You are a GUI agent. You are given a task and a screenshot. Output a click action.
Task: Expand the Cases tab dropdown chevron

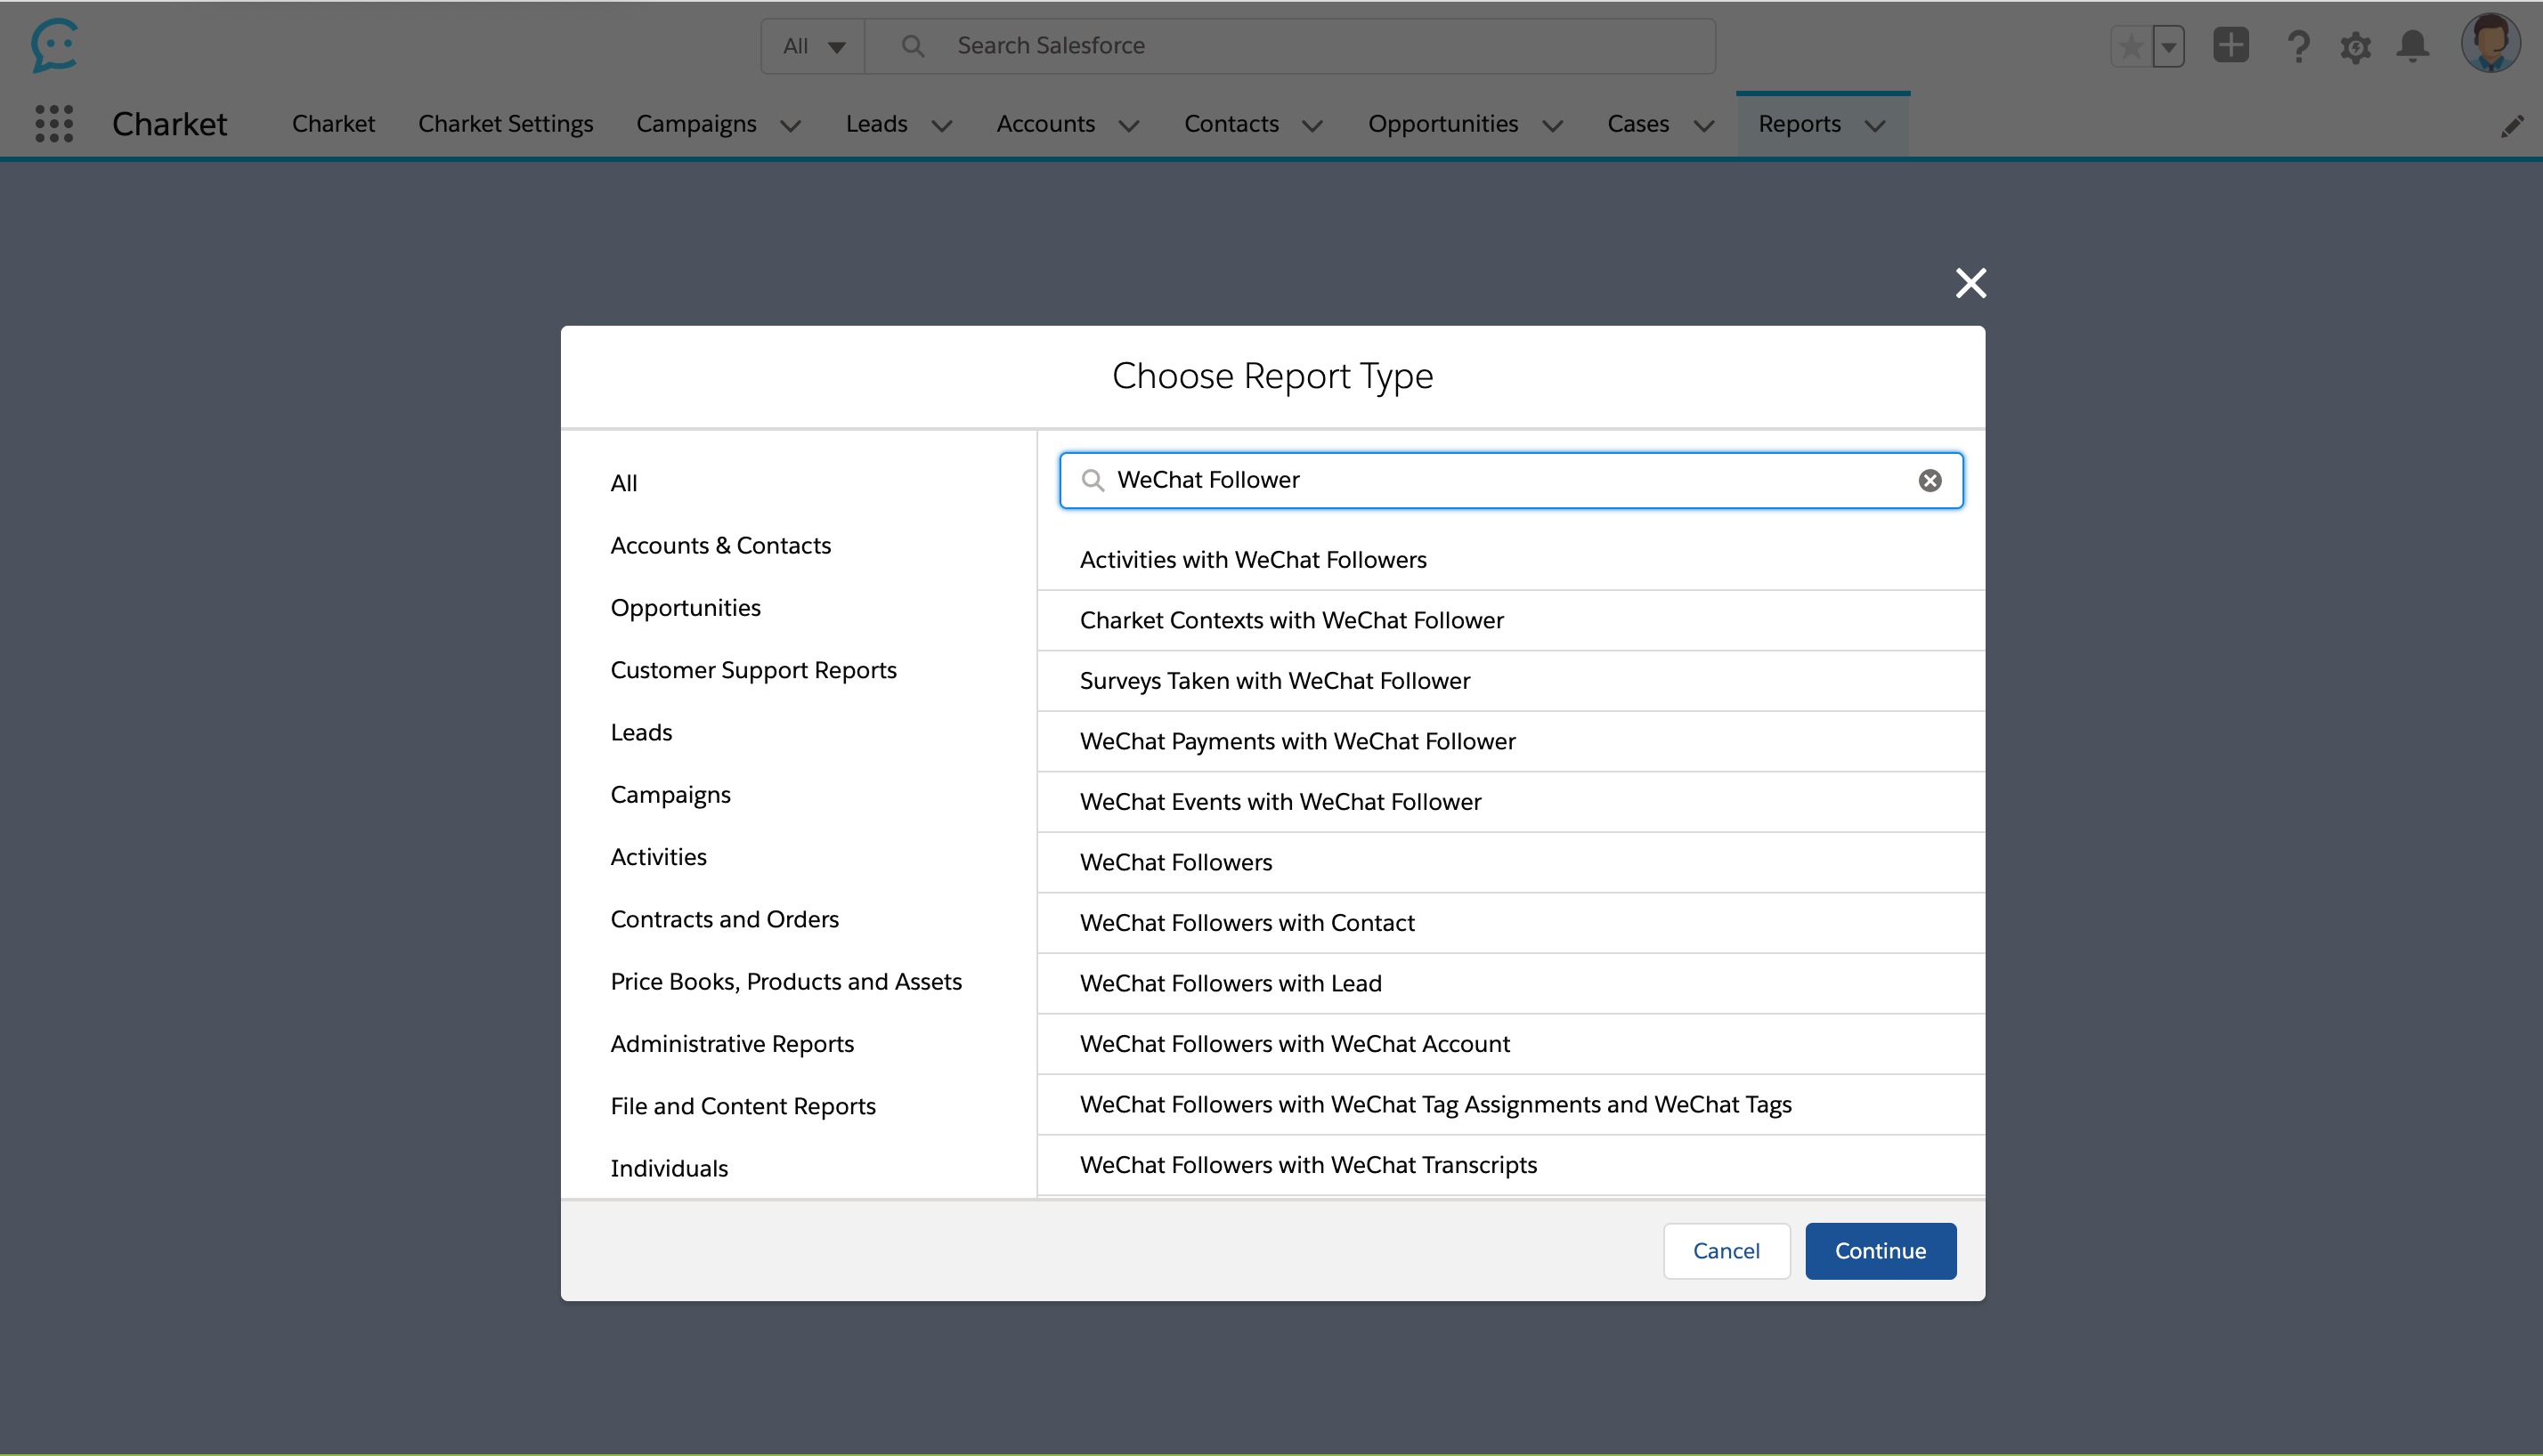click(x=1703, y=126)
